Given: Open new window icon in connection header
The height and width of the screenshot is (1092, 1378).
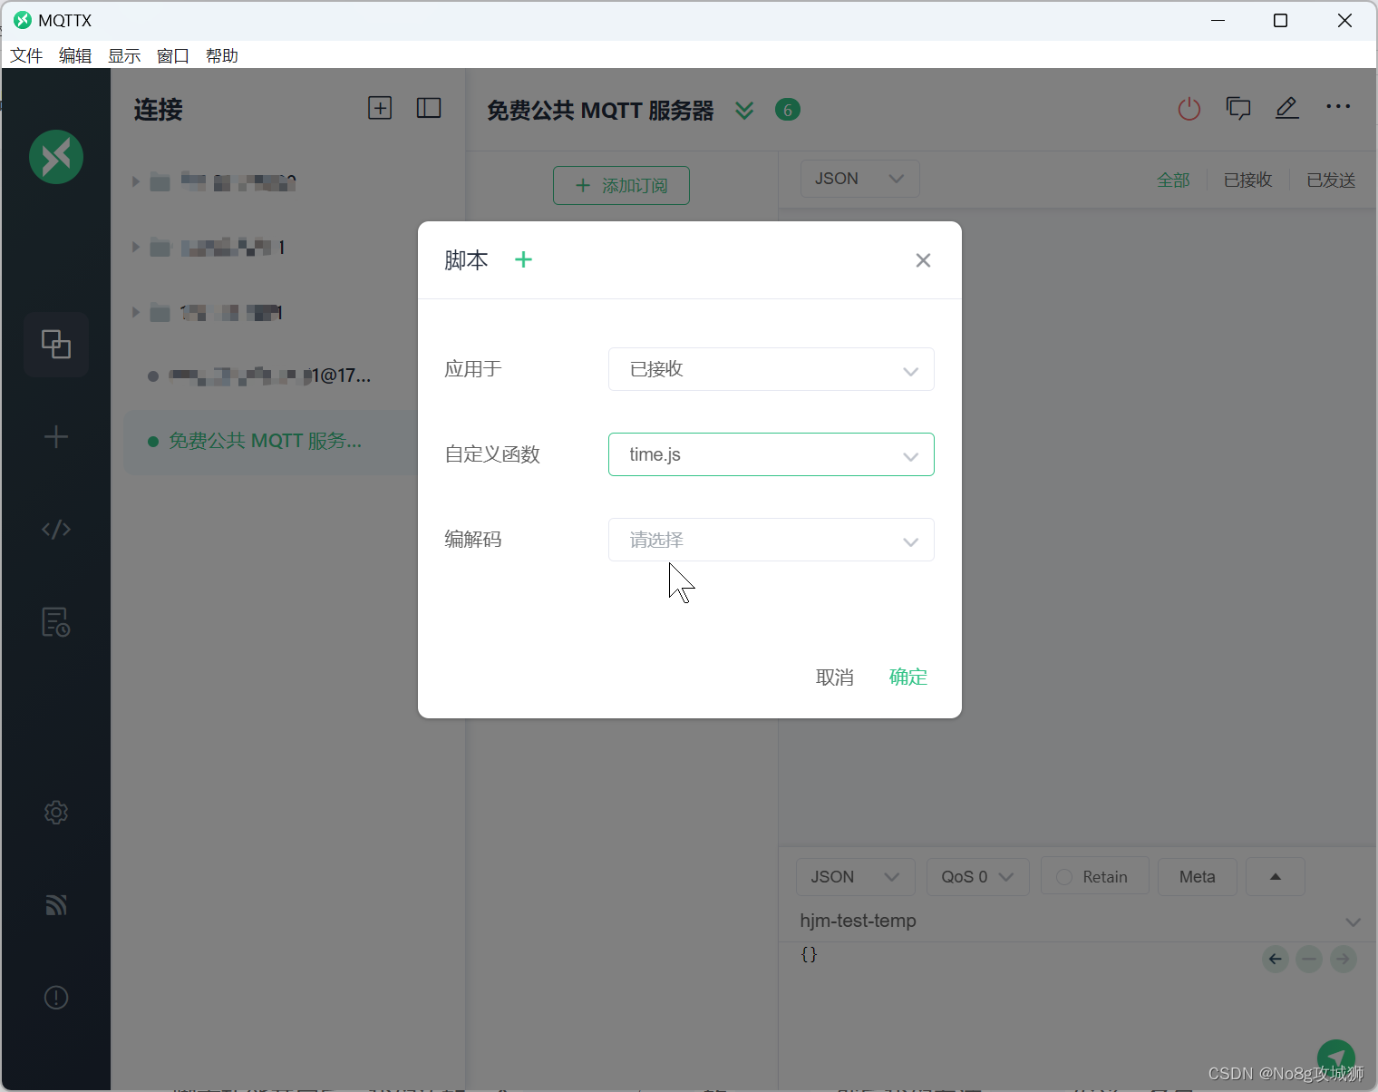Looking at the screenshot, I should tap(1238, 109).
